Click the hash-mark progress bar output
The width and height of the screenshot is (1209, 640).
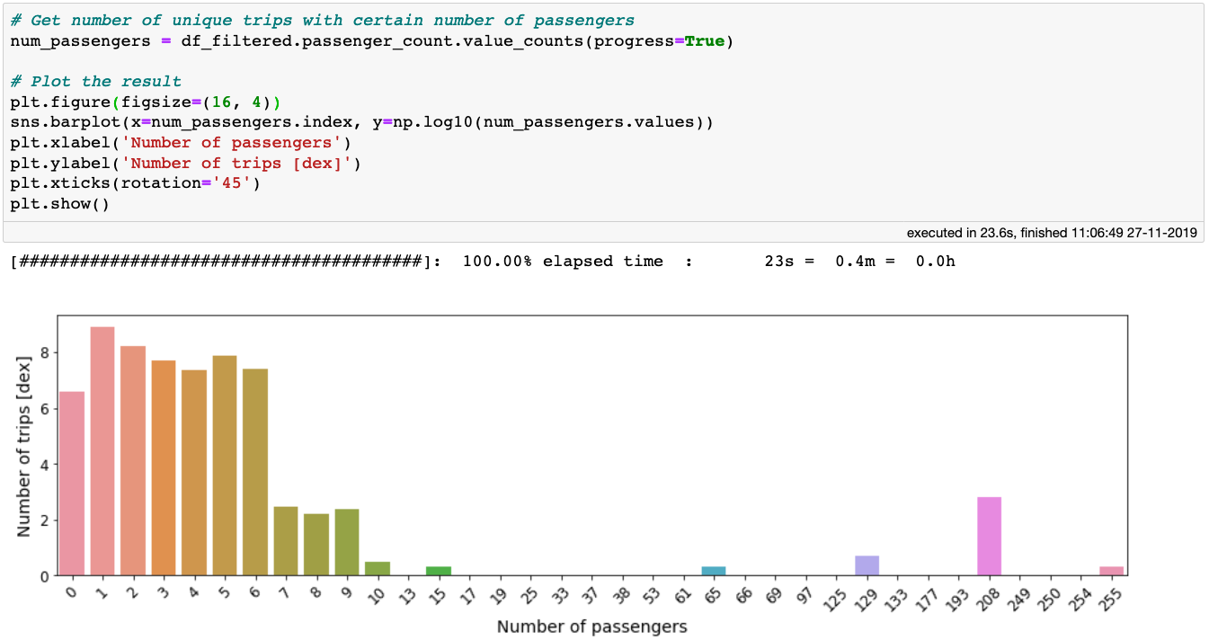[219, 262]
